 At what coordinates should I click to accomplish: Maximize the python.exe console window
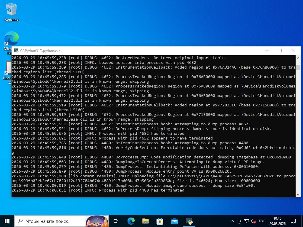click(x=280, y=51)
